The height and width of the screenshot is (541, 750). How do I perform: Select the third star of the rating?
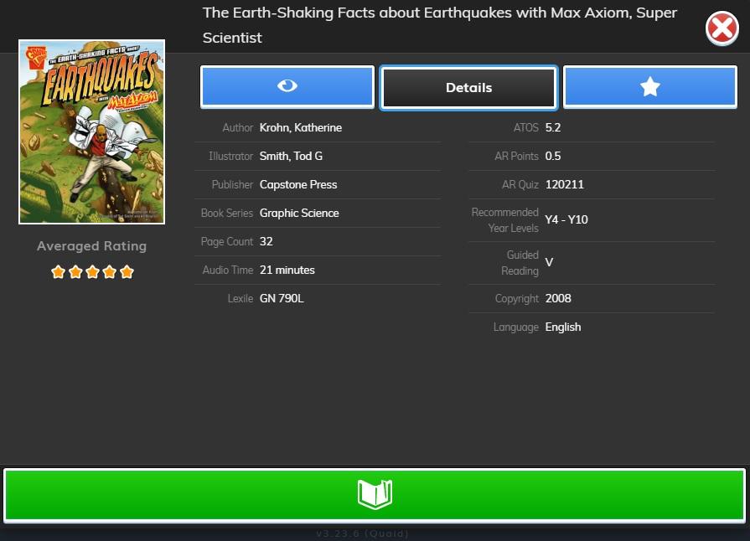click(x=92, y=272)
